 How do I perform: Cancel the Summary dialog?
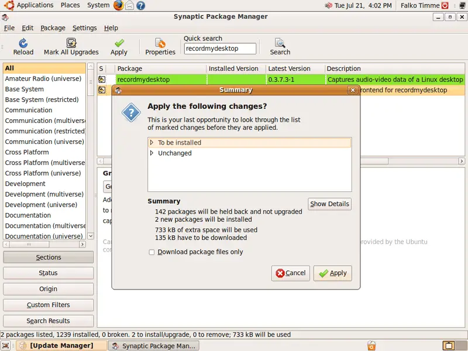pyautogui.click(x=290, y=273)
